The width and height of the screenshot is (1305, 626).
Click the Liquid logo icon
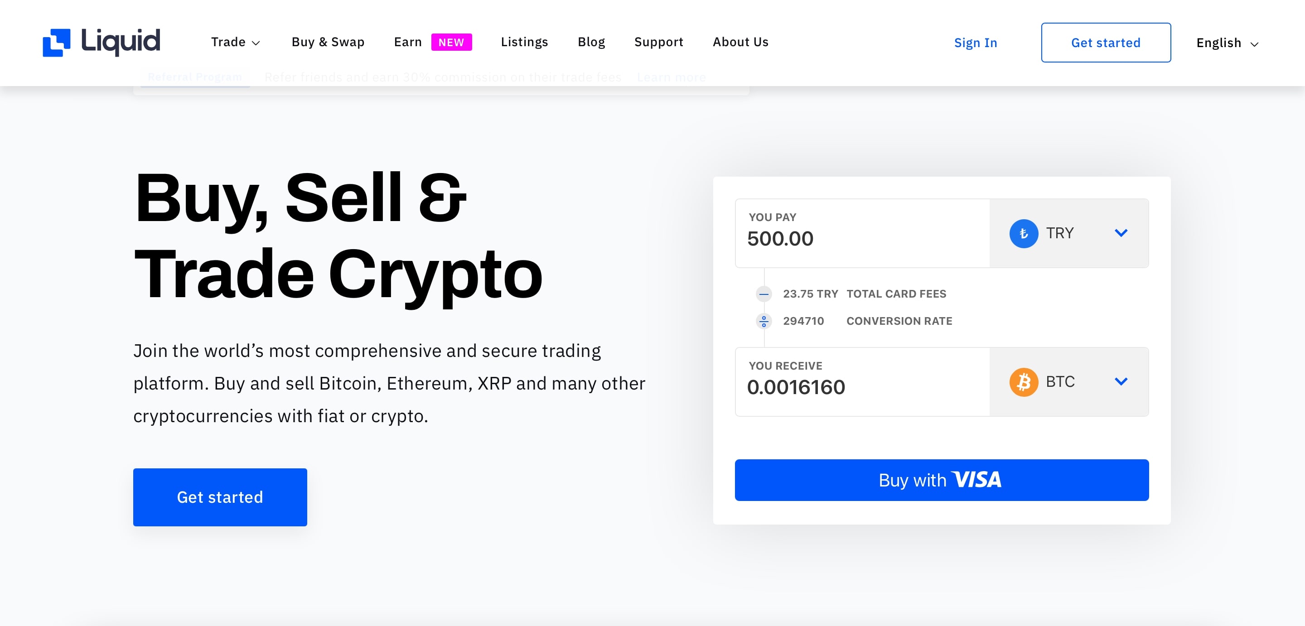point(56,43)
